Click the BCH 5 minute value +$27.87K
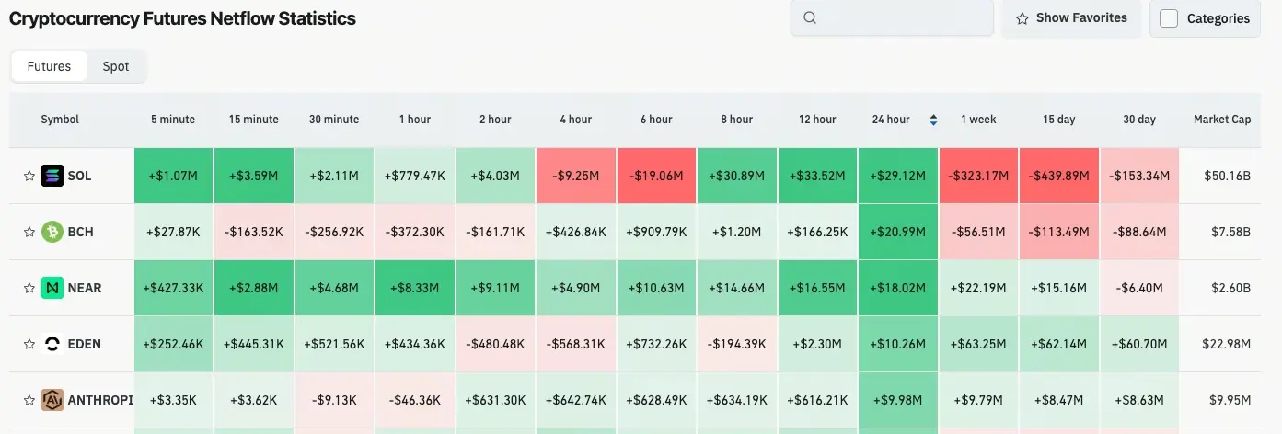 173,232
